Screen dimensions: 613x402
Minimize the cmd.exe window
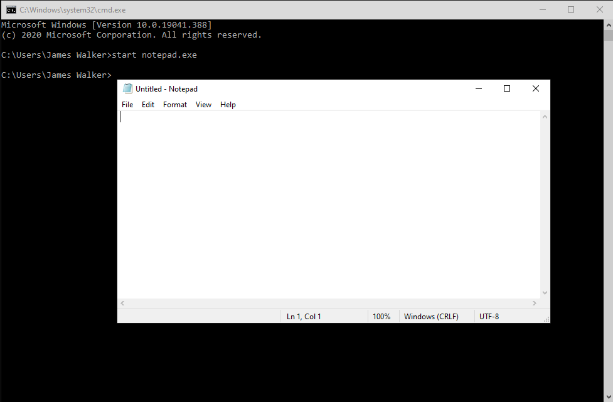pyautogui.click(x=542, y=9)
